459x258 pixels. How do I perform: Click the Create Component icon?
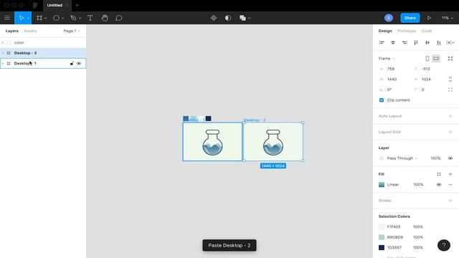(x=214, y=18)
